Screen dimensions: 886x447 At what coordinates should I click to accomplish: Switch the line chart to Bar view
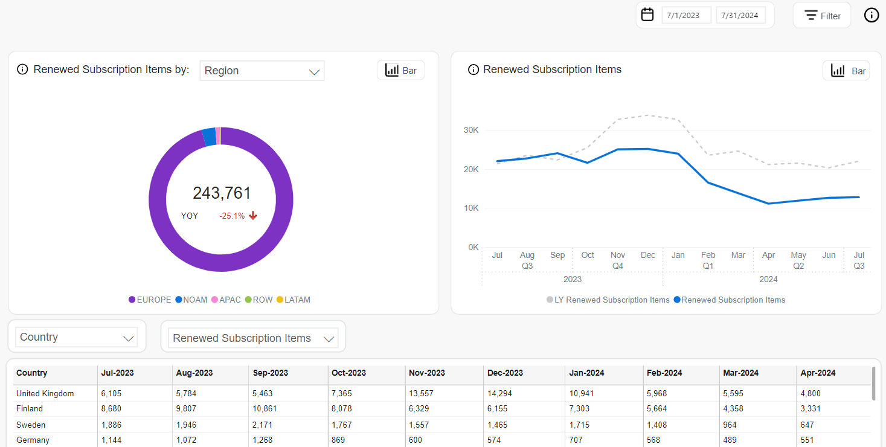[846, 71]
